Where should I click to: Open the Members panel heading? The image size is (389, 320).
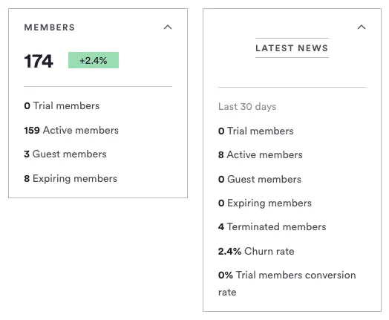50,27
